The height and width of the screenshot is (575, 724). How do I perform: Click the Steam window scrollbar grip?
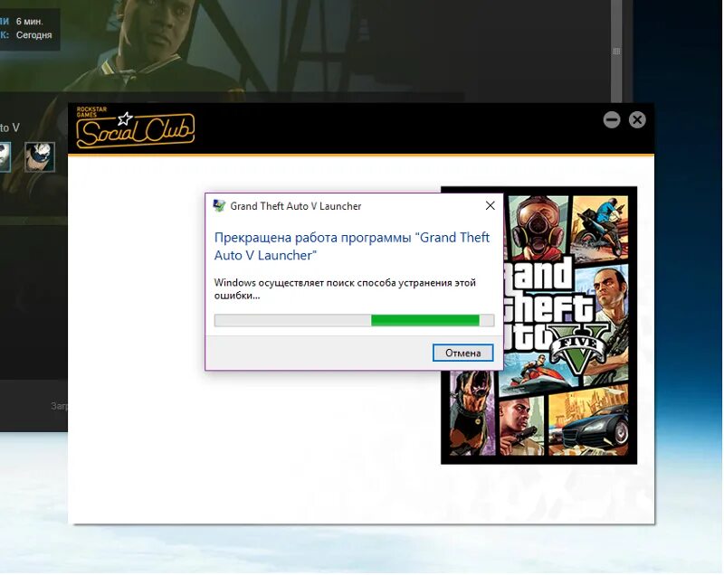(616, 52)
